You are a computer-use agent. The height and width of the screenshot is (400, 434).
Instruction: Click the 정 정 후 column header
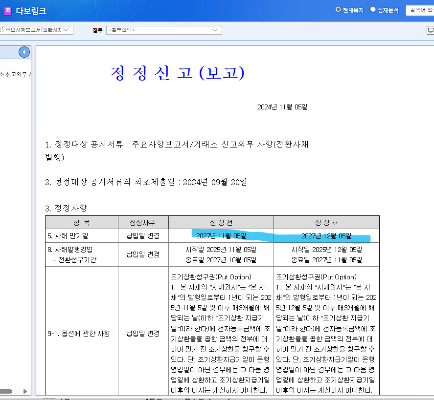click(326, 222)
